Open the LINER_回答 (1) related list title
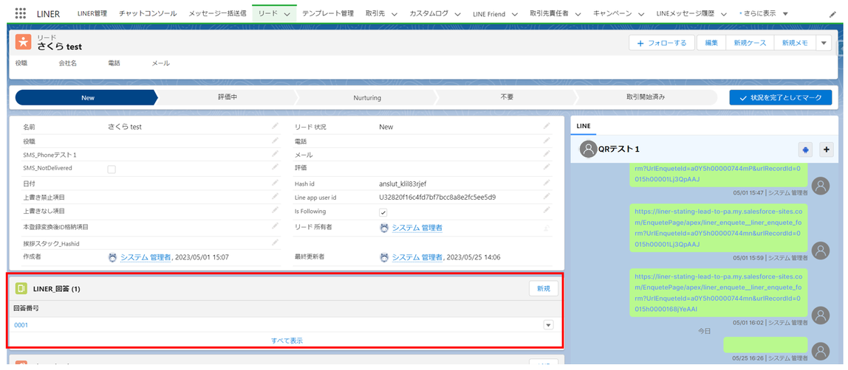Viewport: 848px width, 370px height. pos(57,289)
